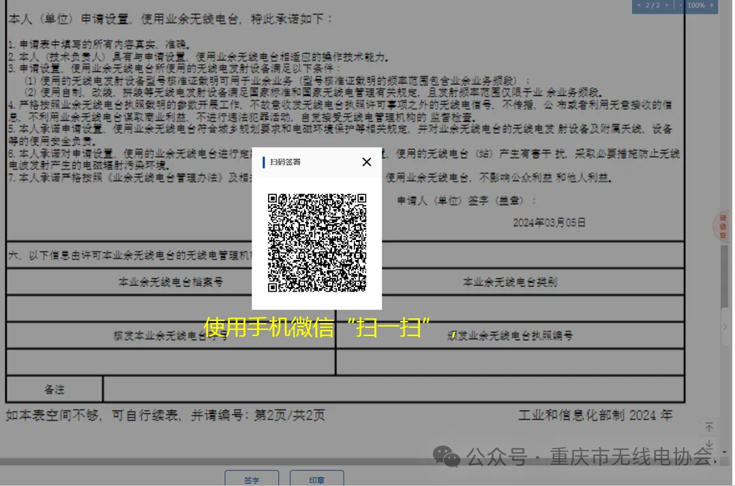This screenshot has width=735, height=486.
Task: Click the 签字 button at the bottom
Action: point(252,479)
